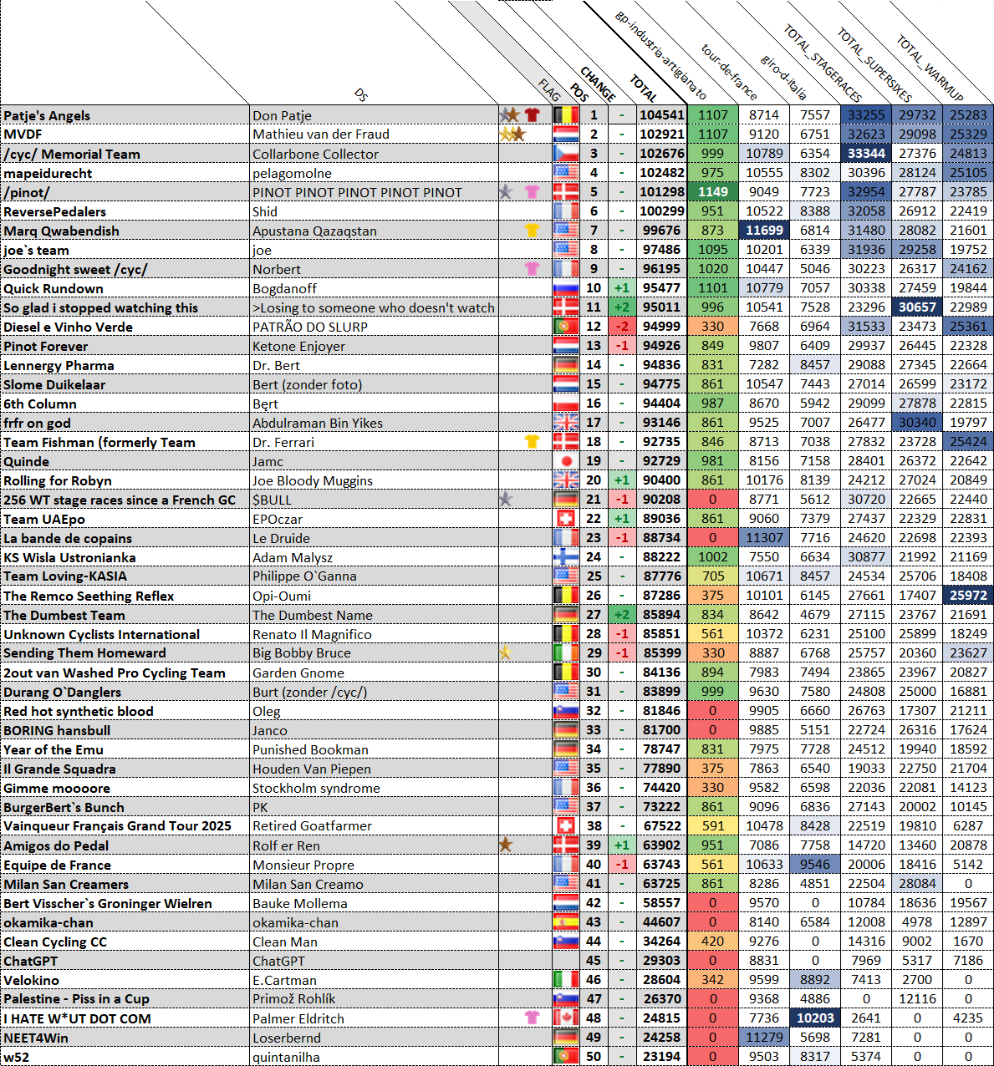
Task: Click the red -2 change cell for Diesel e Vinho Verde
Action: point(621,327)
